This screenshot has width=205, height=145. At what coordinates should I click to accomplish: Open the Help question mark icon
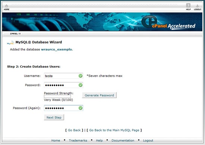click(188, 6)
